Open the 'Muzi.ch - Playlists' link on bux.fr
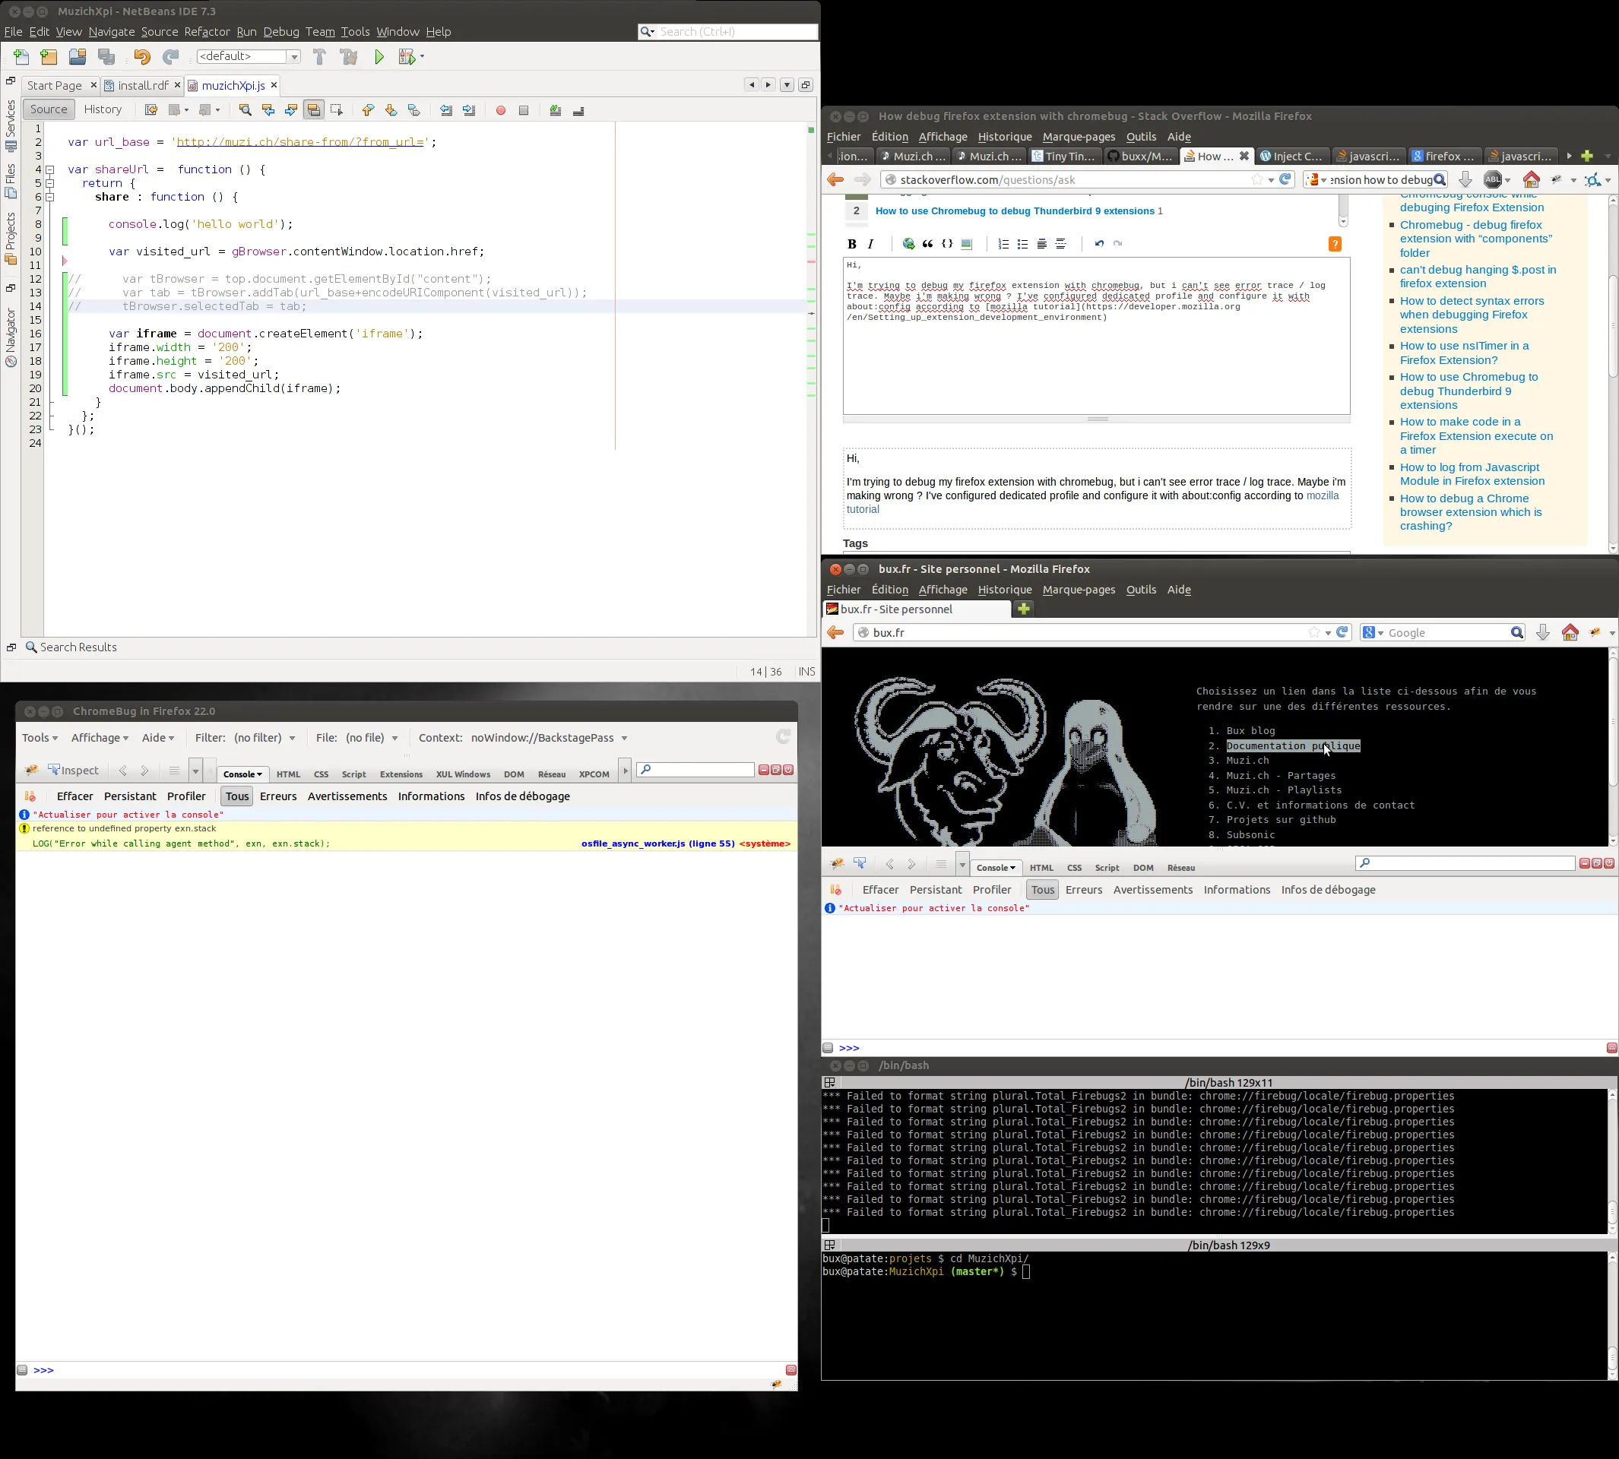 (1284, 790)
